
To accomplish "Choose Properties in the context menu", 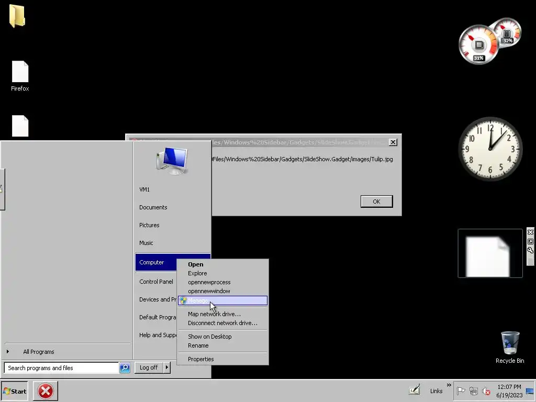I will pos(222,359).
